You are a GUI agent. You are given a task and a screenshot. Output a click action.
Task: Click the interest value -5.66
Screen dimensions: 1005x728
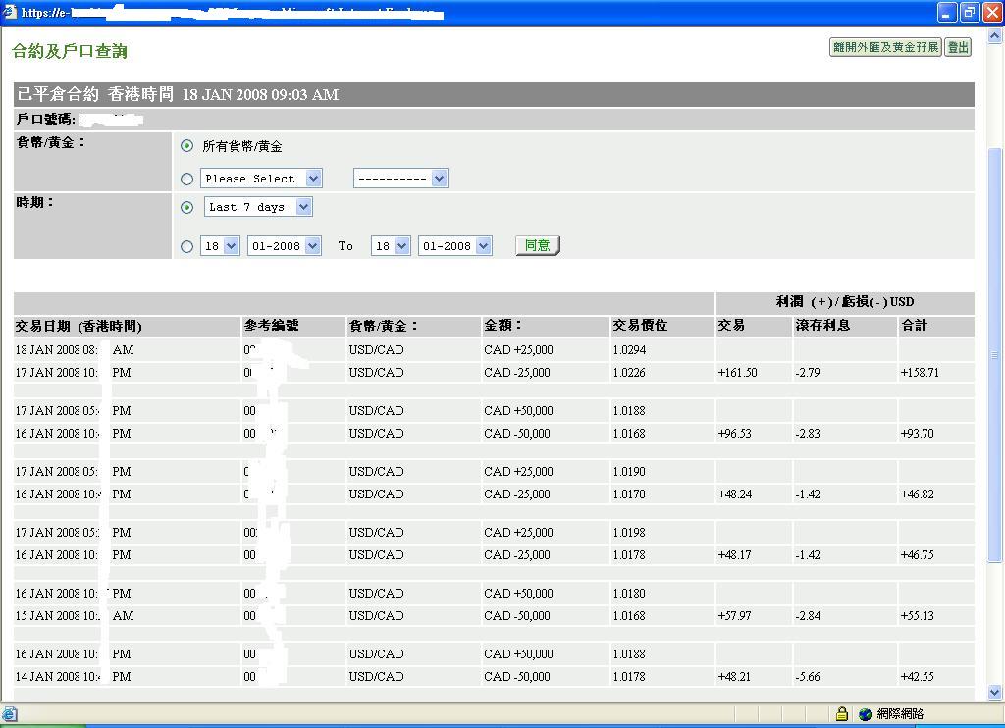807,677
